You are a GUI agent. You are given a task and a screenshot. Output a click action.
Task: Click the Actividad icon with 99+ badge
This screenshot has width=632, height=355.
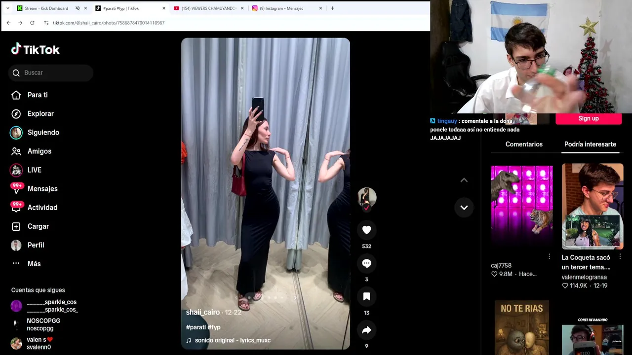point(16,208)
